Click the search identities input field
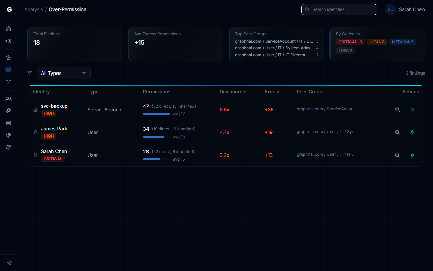The width and height of the screenshot is (433, 271). click(339, 9)
